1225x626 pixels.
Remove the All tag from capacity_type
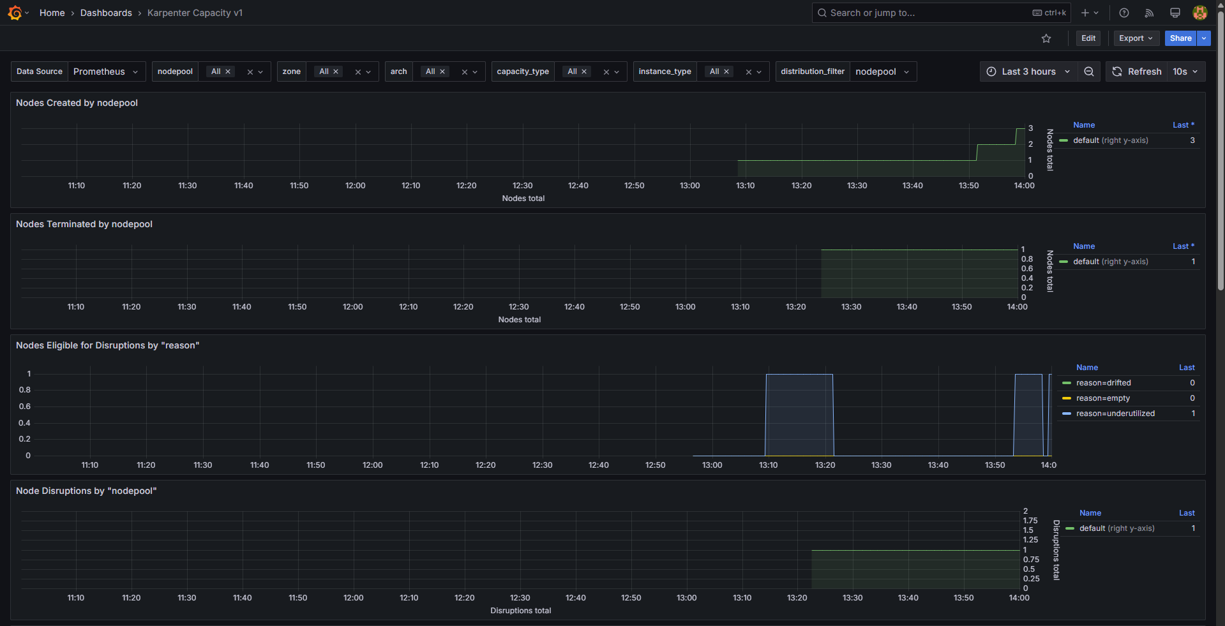(584, 71)
